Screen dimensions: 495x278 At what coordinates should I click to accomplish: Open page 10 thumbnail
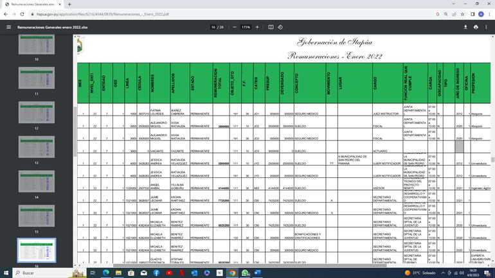[x=37, y=44]
